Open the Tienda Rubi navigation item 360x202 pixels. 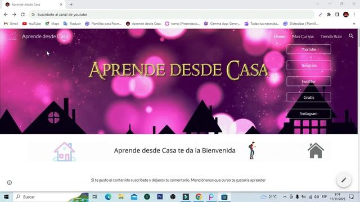pyautogui.click(x=331, y=36)
